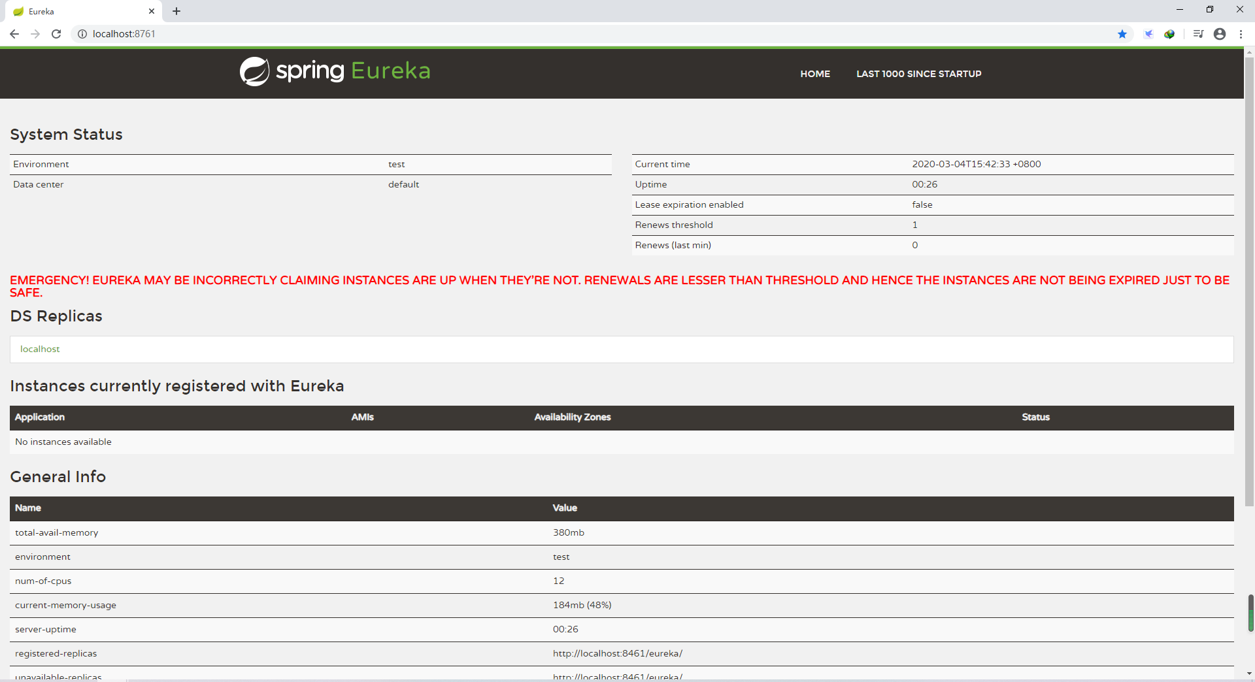1255x682 pixels.
Task: Go back with the browser back arrow
Action: [14, 34]
